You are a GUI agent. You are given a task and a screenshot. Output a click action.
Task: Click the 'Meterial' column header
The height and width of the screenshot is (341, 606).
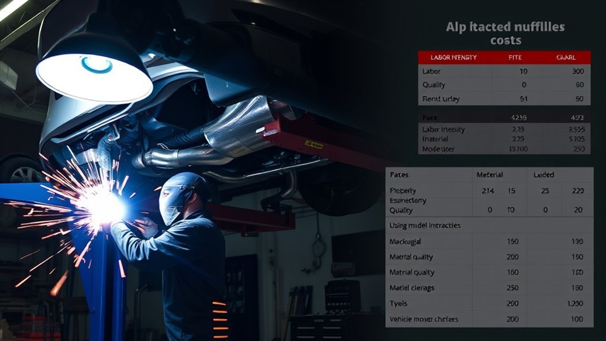tap(489, 175)
